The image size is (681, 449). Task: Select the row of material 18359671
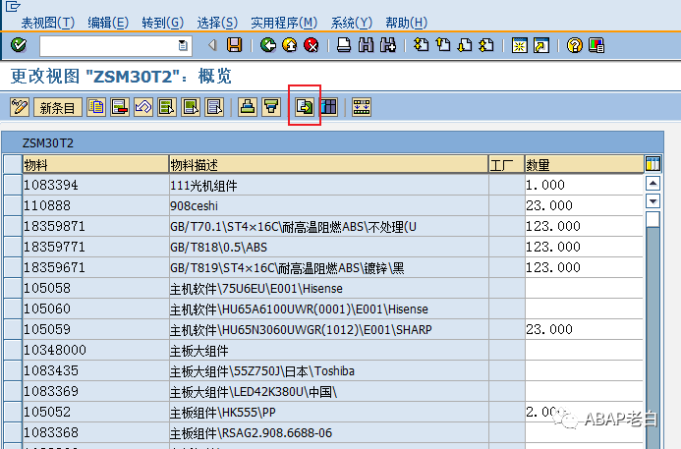(13, 267)
